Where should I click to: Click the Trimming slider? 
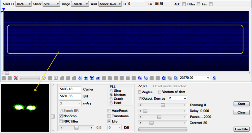163,105
